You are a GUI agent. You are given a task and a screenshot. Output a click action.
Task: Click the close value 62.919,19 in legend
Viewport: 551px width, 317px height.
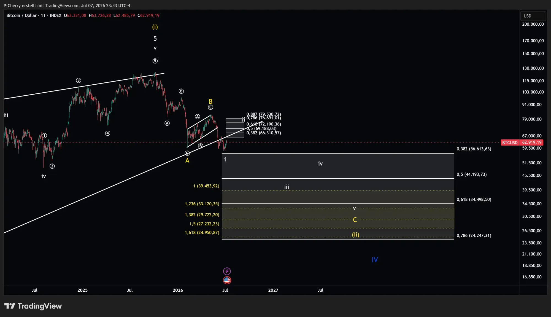150,15
